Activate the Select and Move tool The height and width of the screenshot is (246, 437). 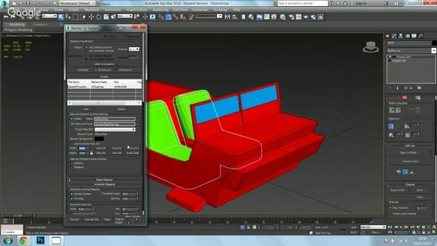click(91, 17)
